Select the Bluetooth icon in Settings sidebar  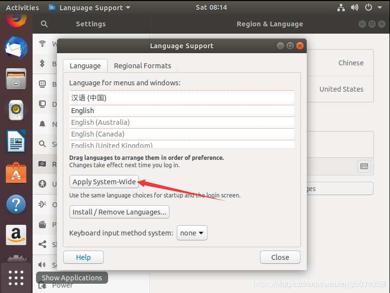(42, 63)
